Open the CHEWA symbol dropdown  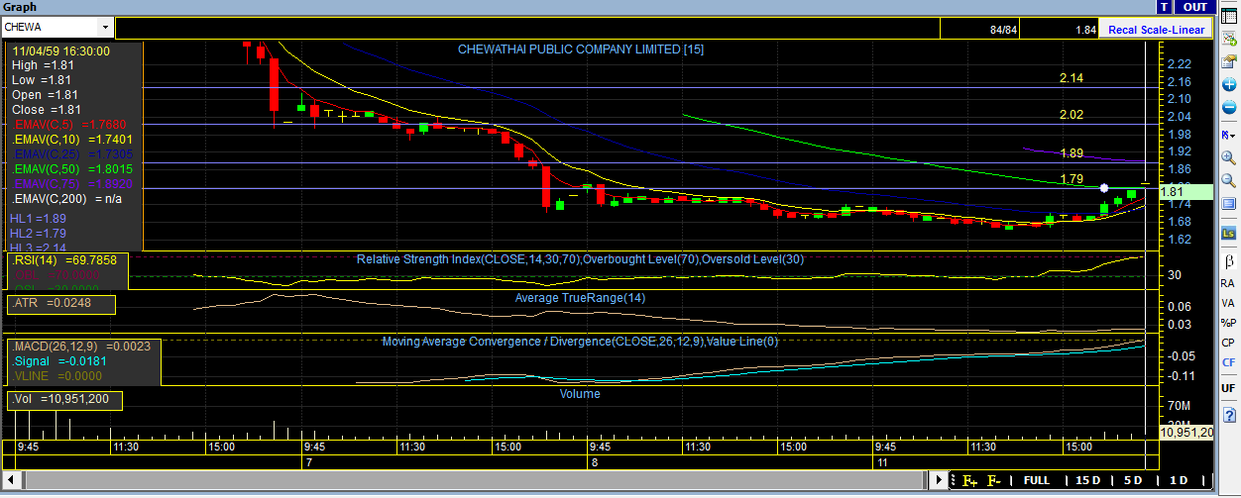tap(107, 28)
